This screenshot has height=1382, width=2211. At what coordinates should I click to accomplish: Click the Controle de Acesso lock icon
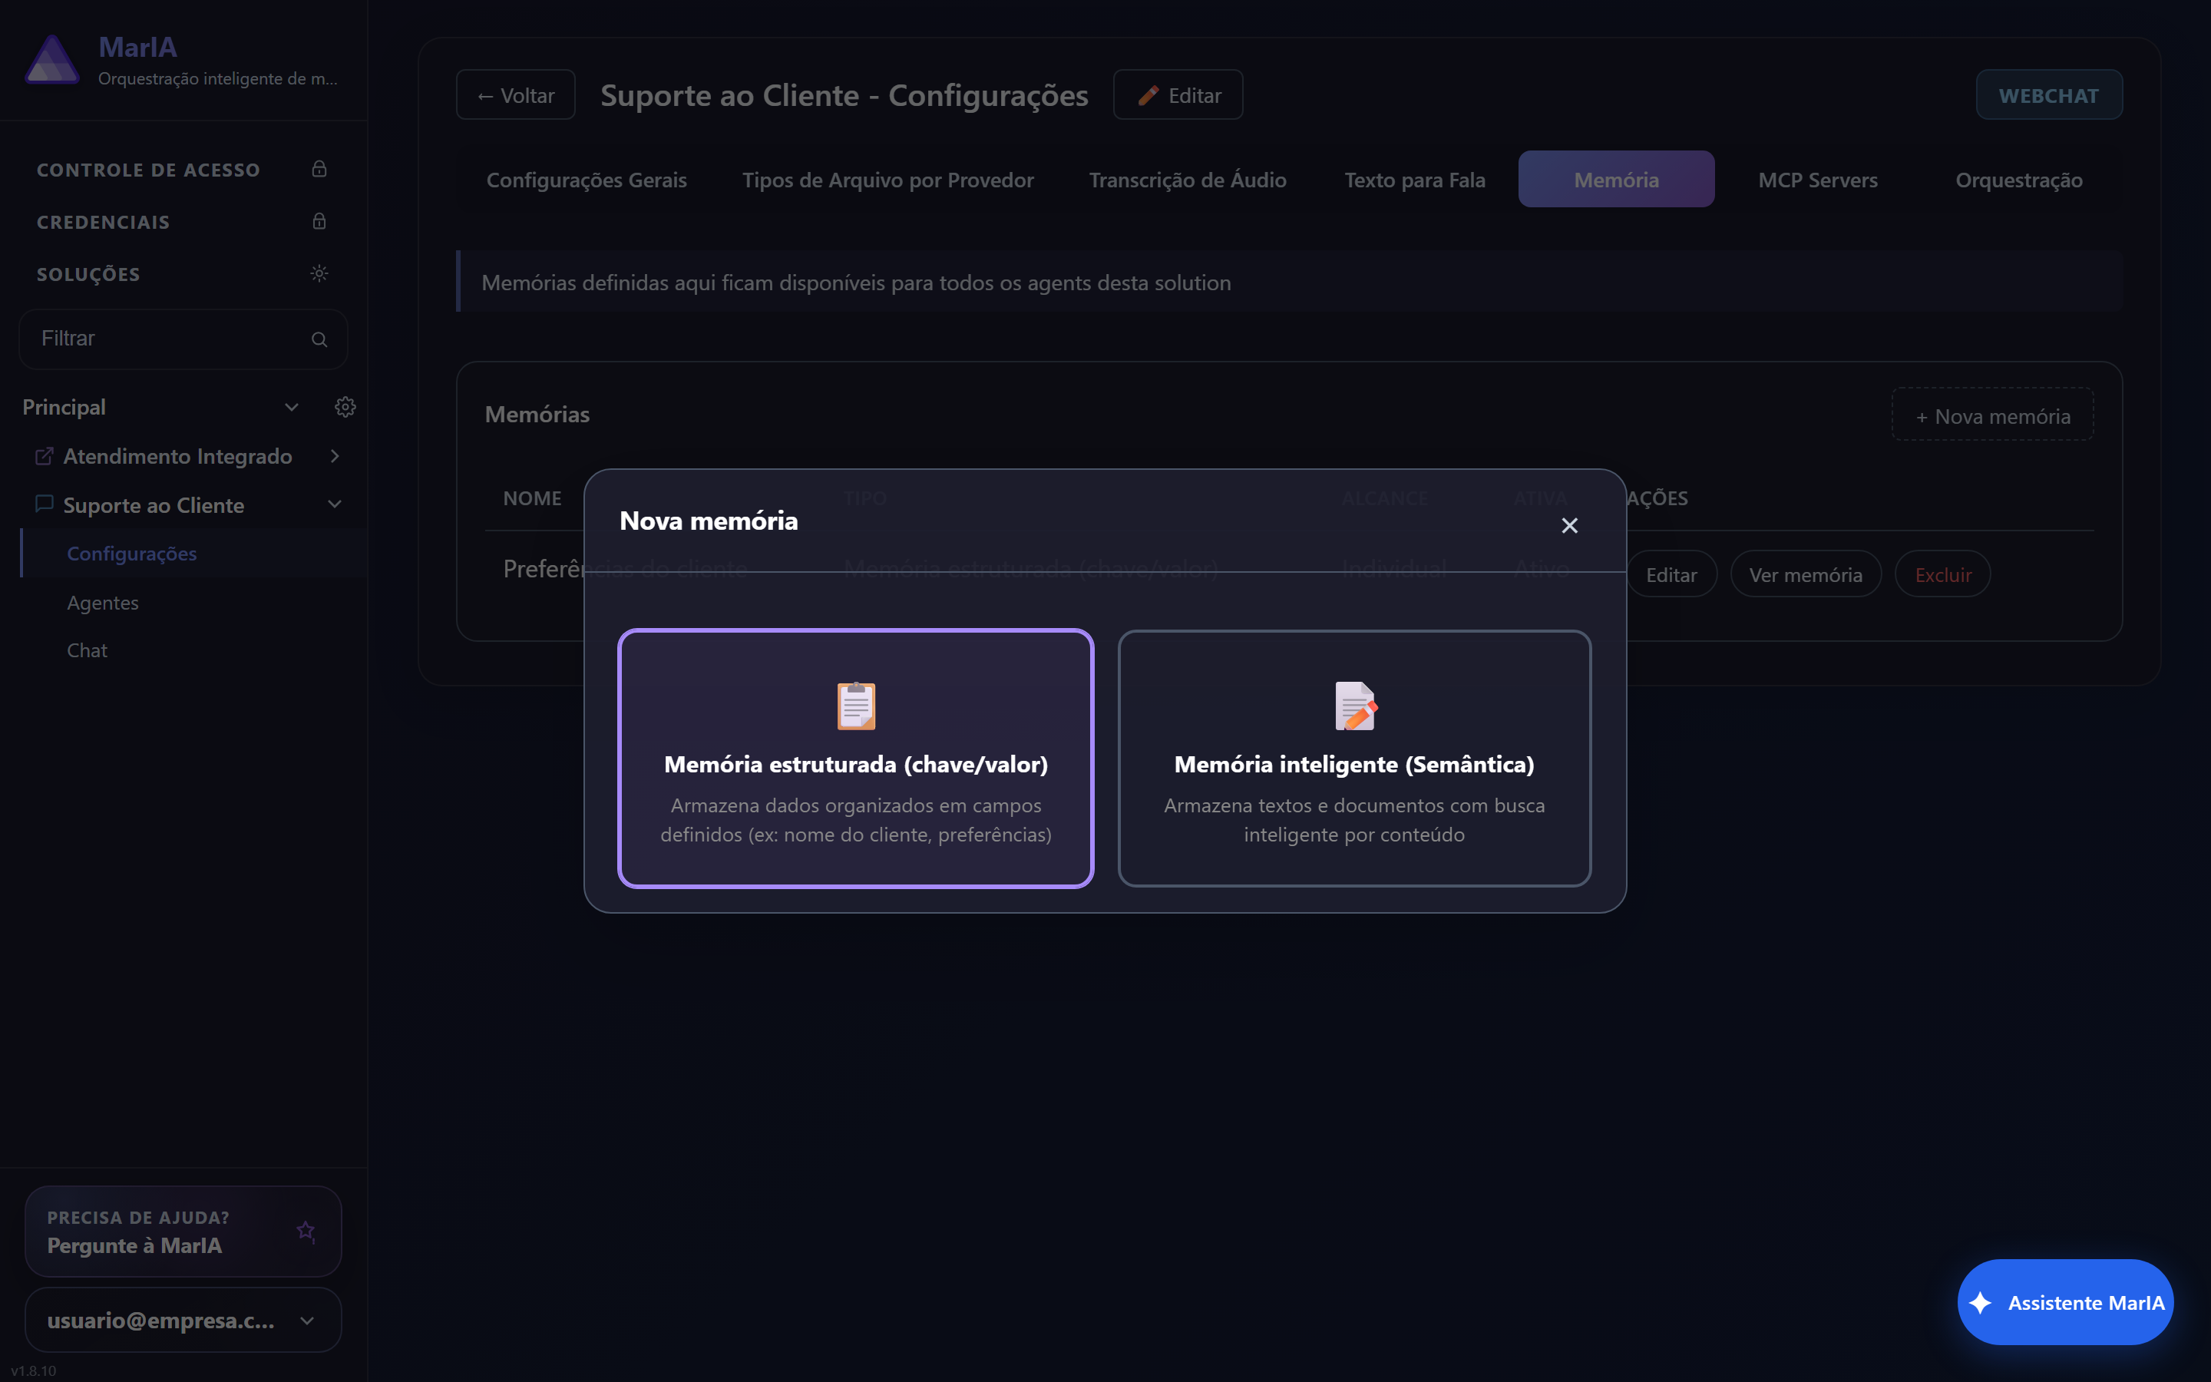(319, 169)
